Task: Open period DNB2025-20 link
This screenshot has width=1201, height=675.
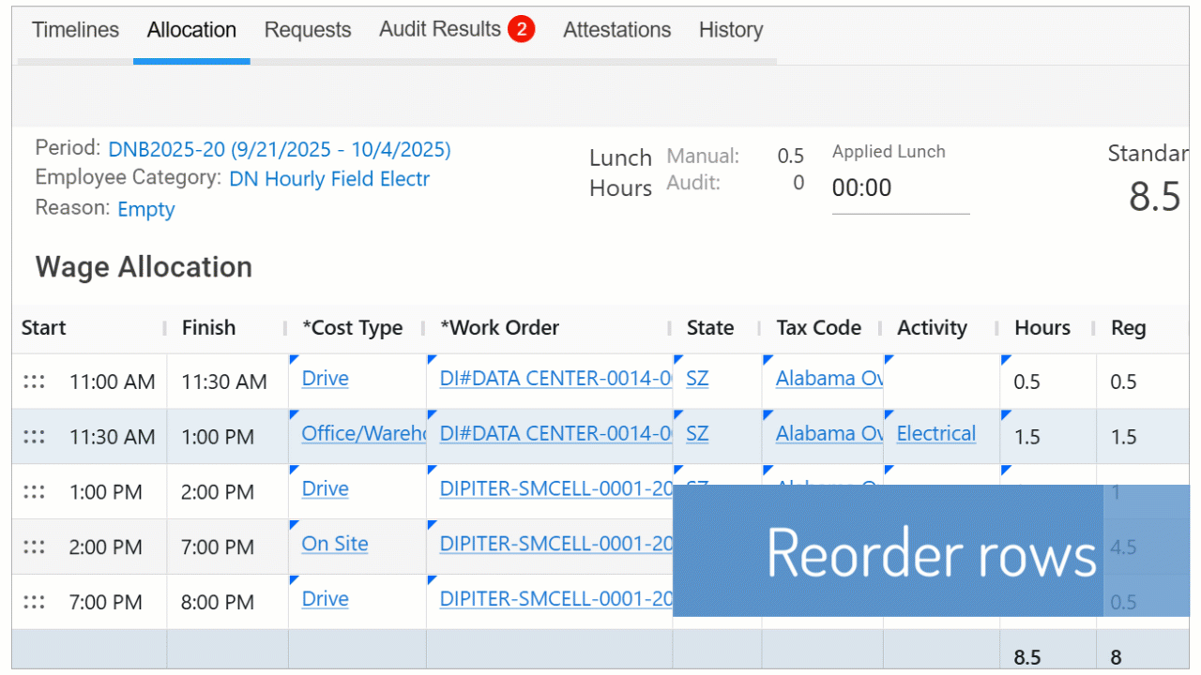Action: click(x=280, y=149)
